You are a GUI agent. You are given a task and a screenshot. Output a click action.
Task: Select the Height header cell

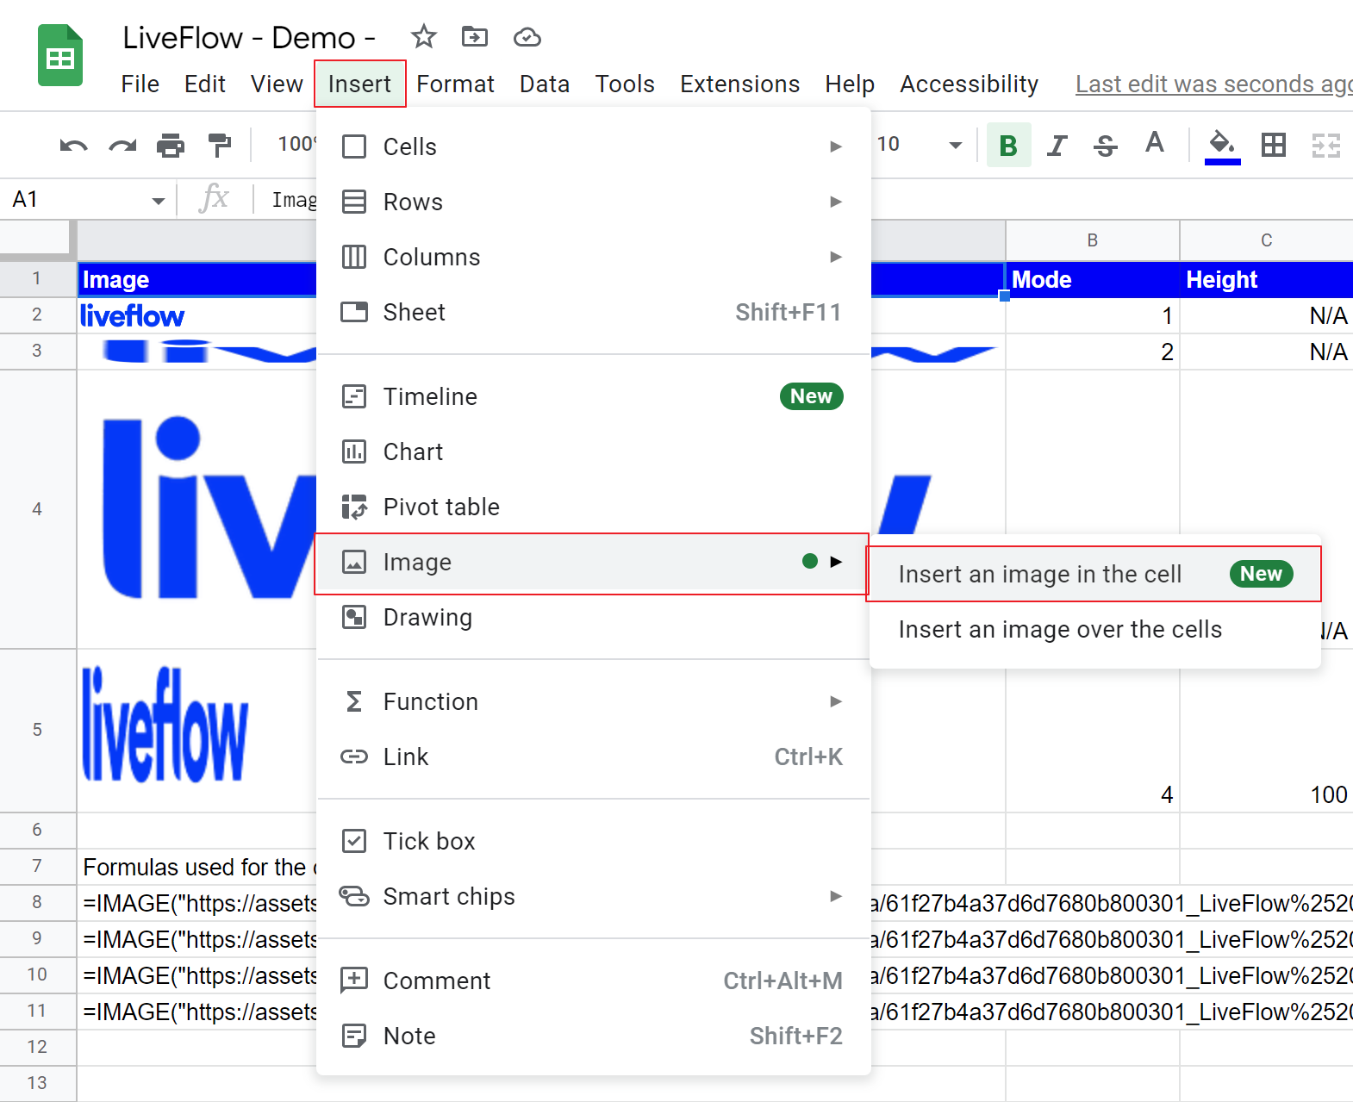tap(1266, 279)
